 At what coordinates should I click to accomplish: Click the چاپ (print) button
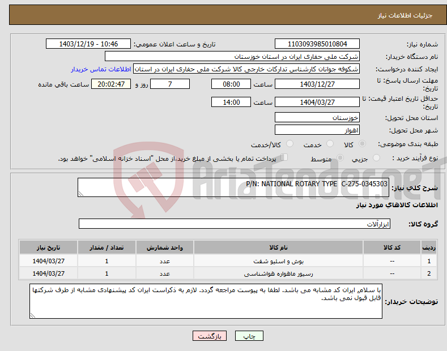[249, 336]
